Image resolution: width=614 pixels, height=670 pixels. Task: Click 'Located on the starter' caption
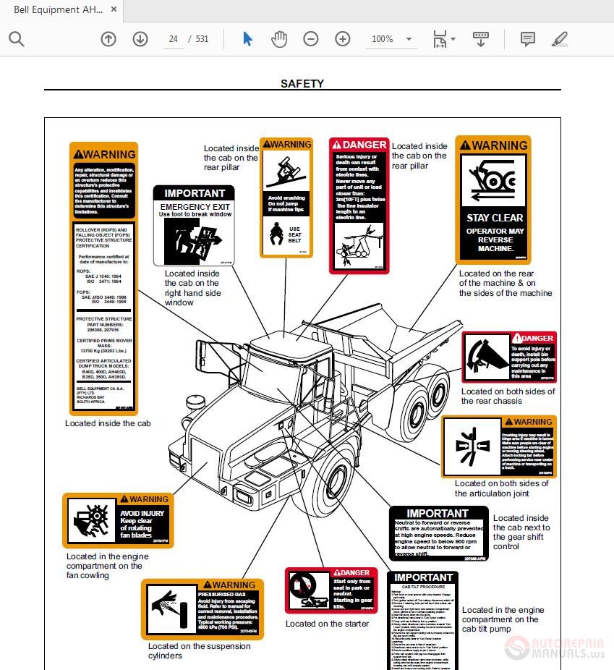tap(327, 624)
